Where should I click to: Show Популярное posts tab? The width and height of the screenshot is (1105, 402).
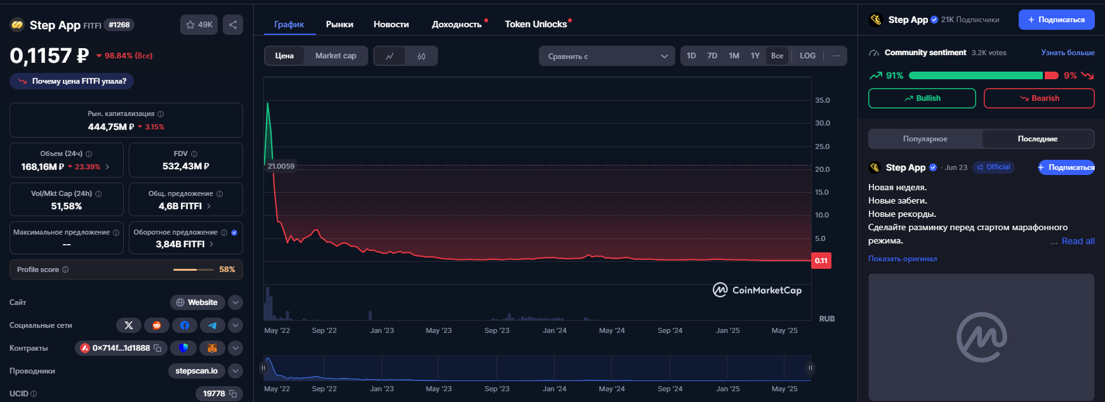[925, 139]
